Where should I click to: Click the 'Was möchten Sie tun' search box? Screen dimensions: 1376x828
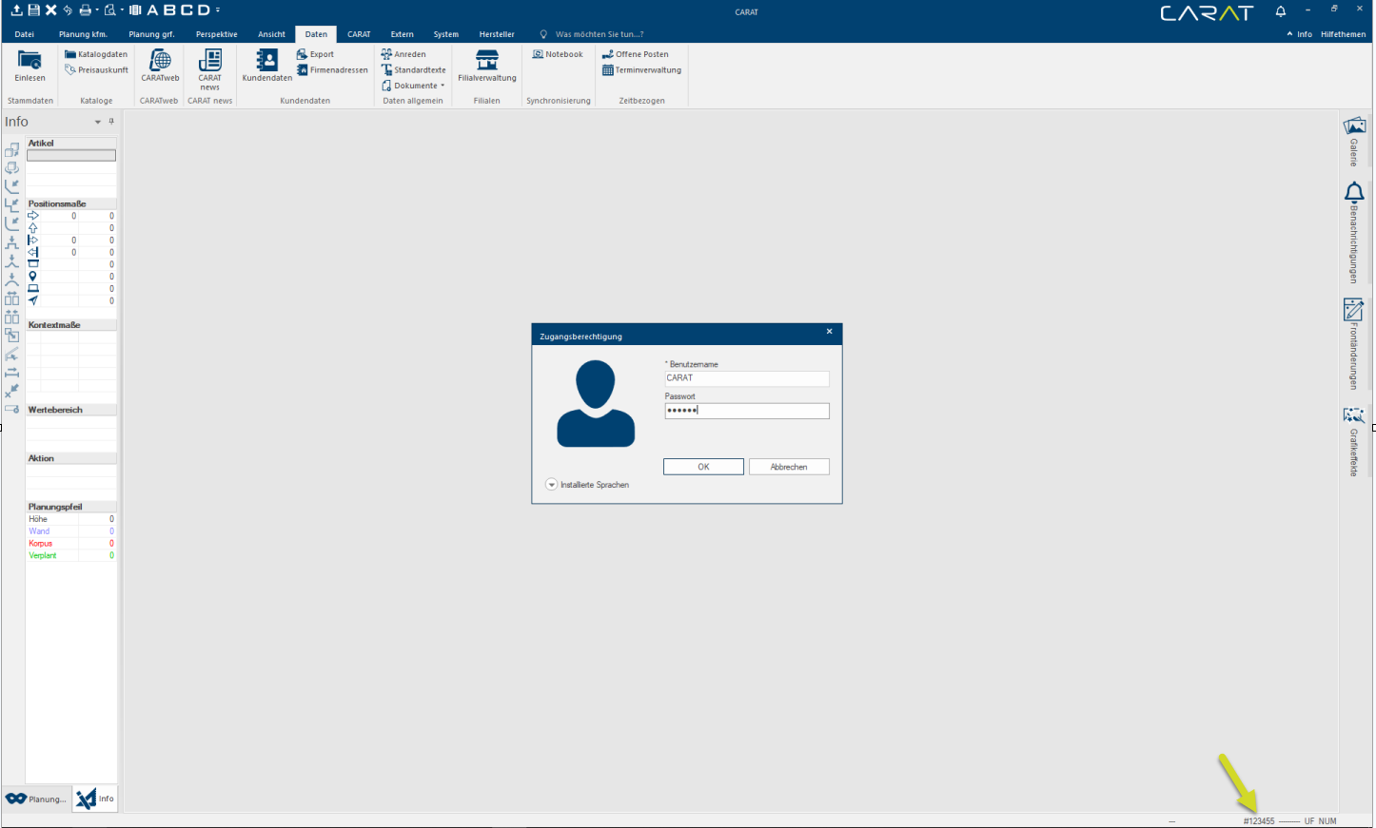(x=600, y=34)
